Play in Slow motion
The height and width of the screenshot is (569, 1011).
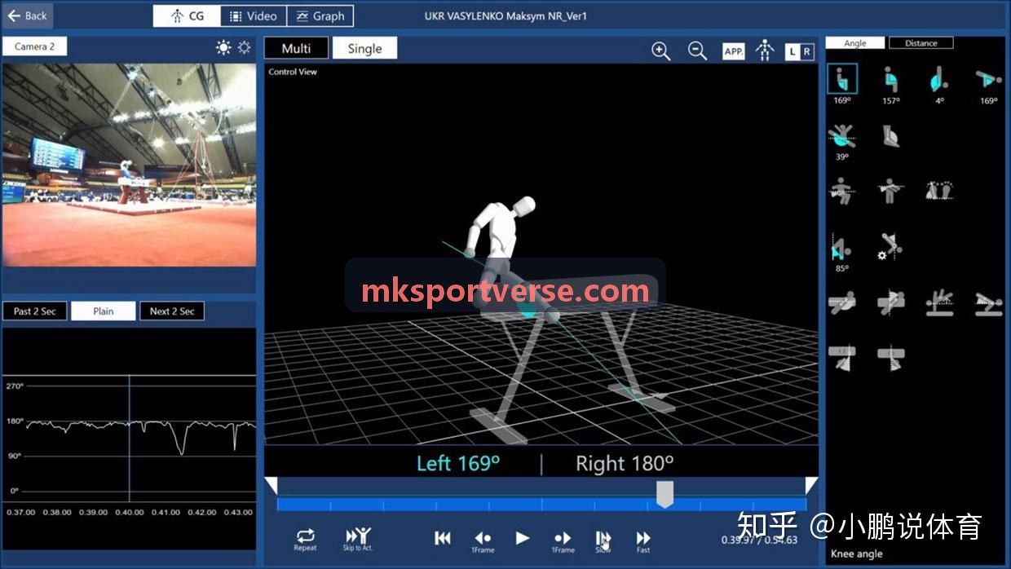click(603, 540)
